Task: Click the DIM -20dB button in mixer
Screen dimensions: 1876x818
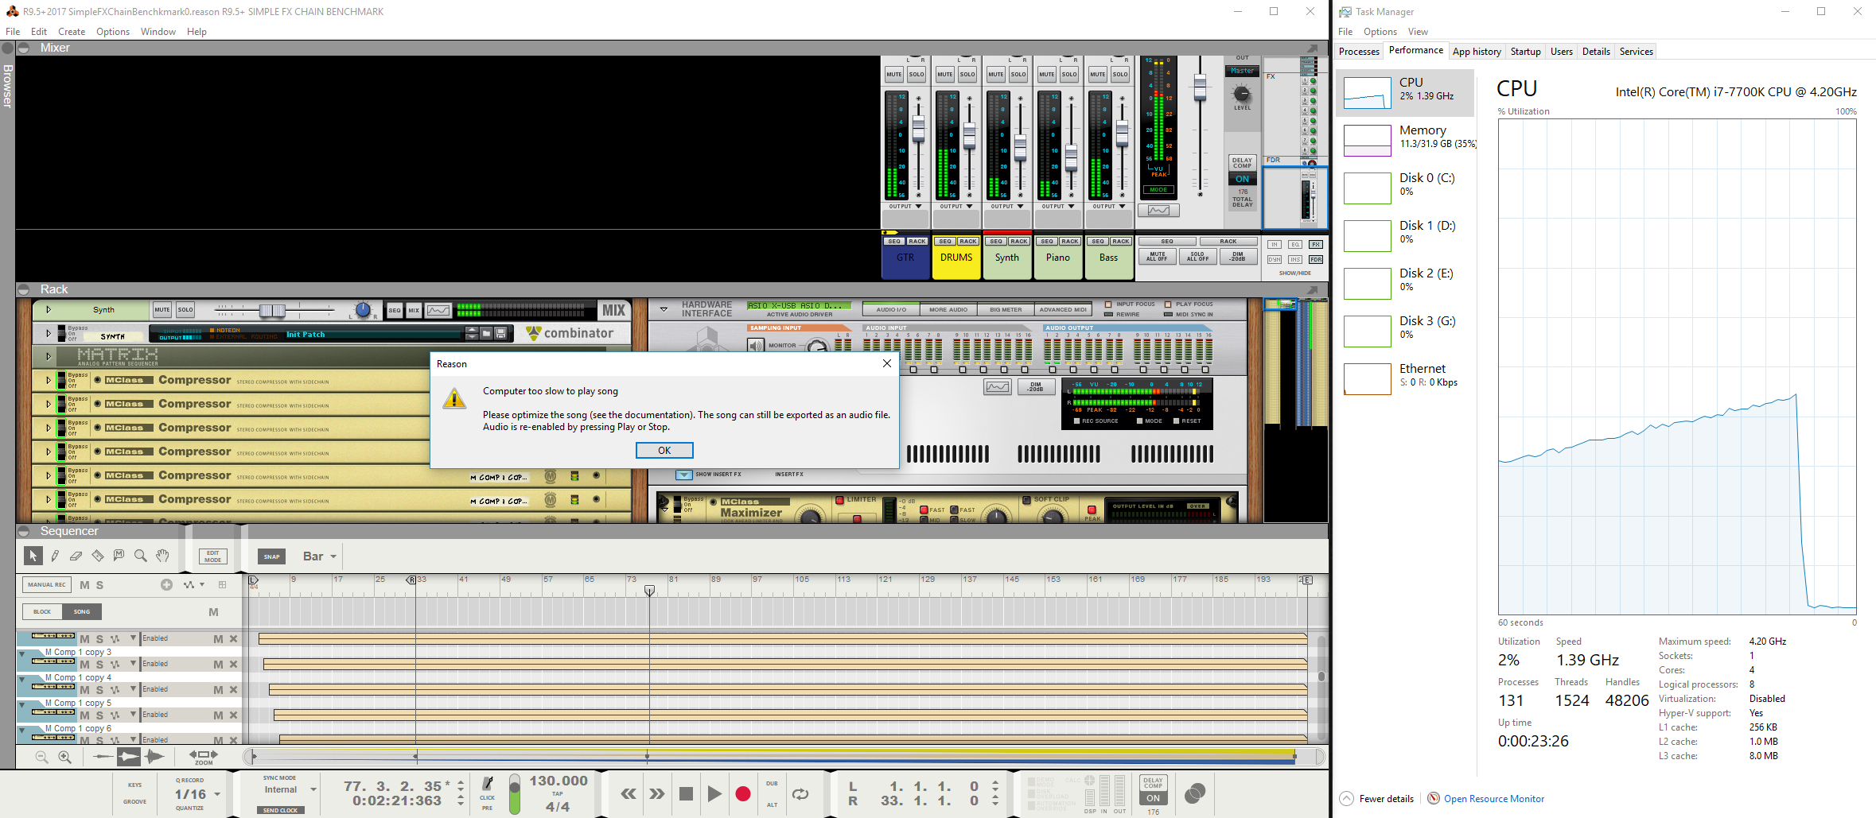Action: (x=1237, y=257)
